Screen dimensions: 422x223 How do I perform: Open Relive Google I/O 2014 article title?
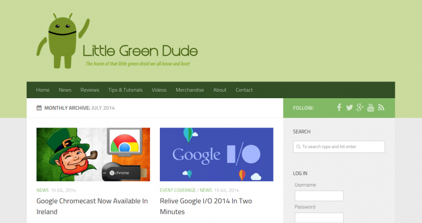(206, 206)
